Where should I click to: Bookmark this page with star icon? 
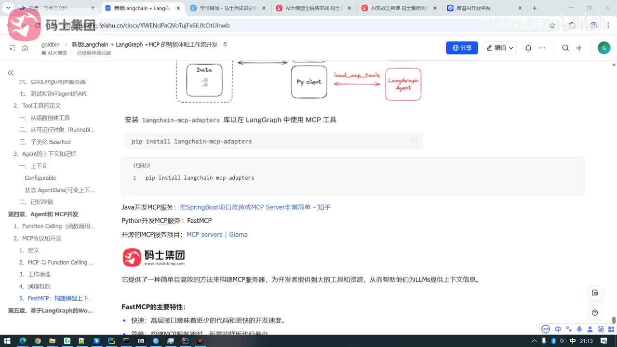point(552,26)
